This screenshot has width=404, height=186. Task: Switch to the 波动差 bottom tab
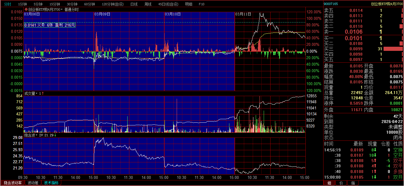point(33,183)
